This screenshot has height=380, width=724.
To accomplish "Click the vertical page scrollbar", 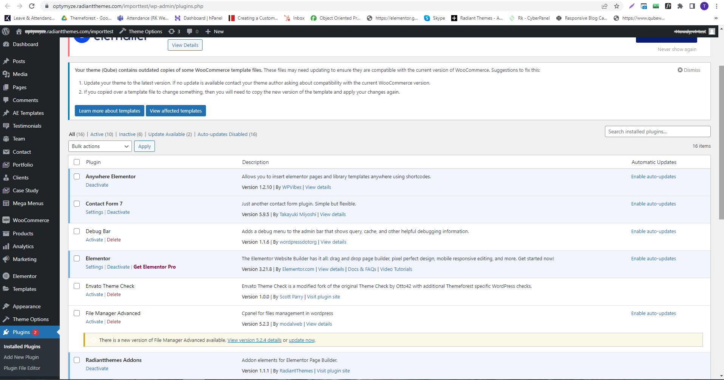I will pyautogui.click(x=721, y=144).
